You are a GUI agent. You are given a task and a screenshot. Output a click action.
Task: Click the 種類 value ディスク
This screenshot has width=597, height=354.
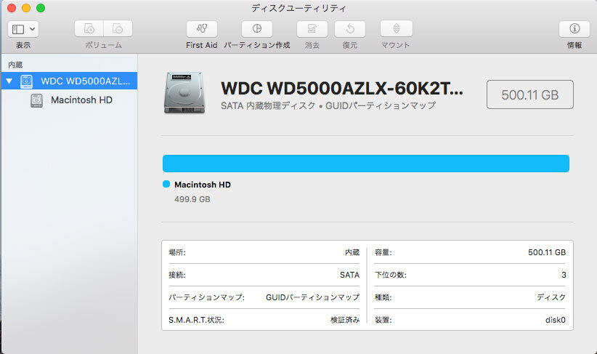tap(551, 297)
